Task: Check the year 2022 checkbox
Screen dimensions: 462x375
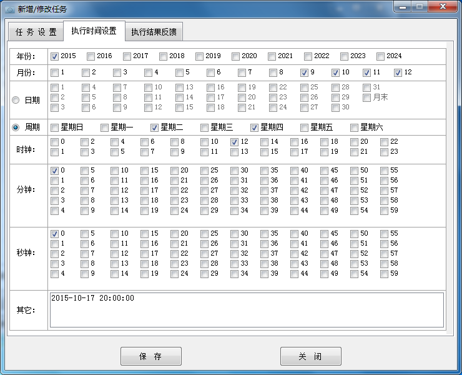Action: (x=308, y=56)
